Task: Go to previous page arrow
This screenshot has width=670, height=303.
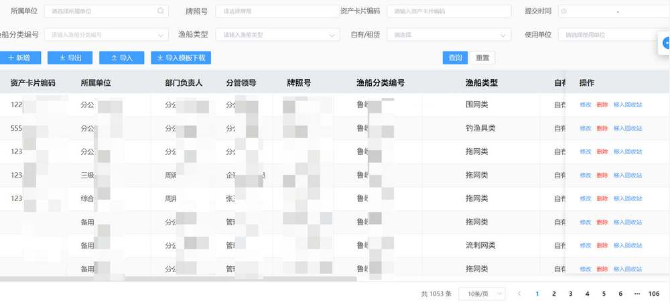Action: point(519,294)
